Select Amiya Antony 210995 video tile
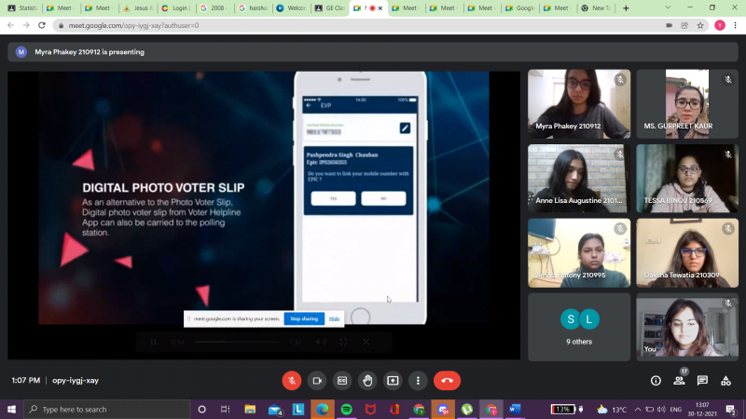This screenshot has height=419, width=746. point(579,252)
